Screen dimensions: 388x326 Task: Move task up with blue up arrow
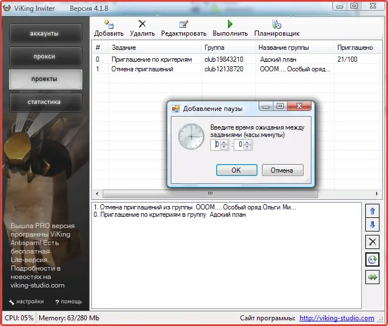click(x=372, y=211)
